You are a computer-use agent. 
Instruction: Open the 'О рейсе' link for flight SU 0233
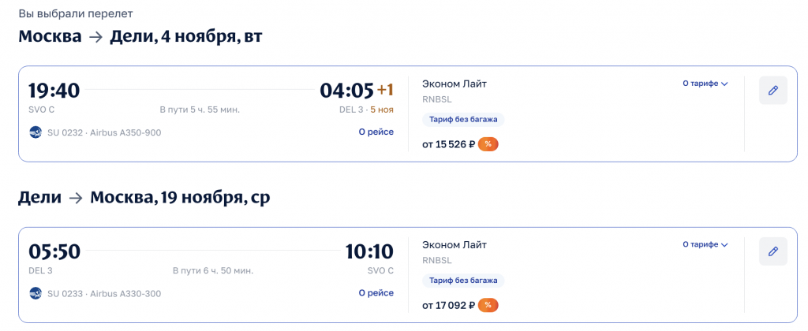click(376, 293)
